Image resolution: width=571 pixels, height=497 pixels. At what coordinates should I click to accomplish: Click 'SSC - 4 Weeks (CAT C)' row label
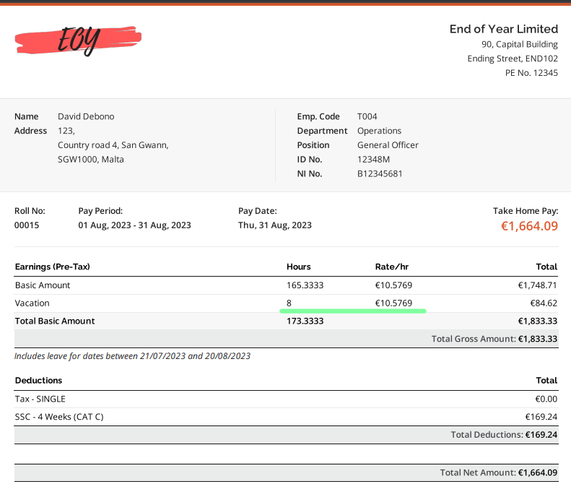59,417
